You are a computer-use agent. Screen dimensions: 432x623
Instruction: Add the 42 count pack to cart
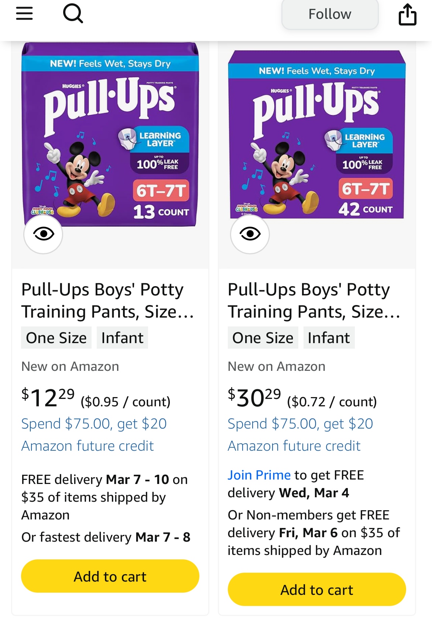[317, 589]
